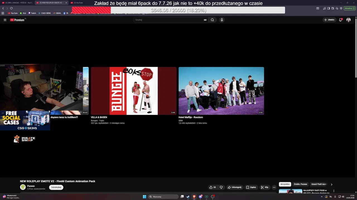Open Bungee - Topic channel
Image resolution: width=357 pixels, height=200 pixels.
tap(97, 121)
